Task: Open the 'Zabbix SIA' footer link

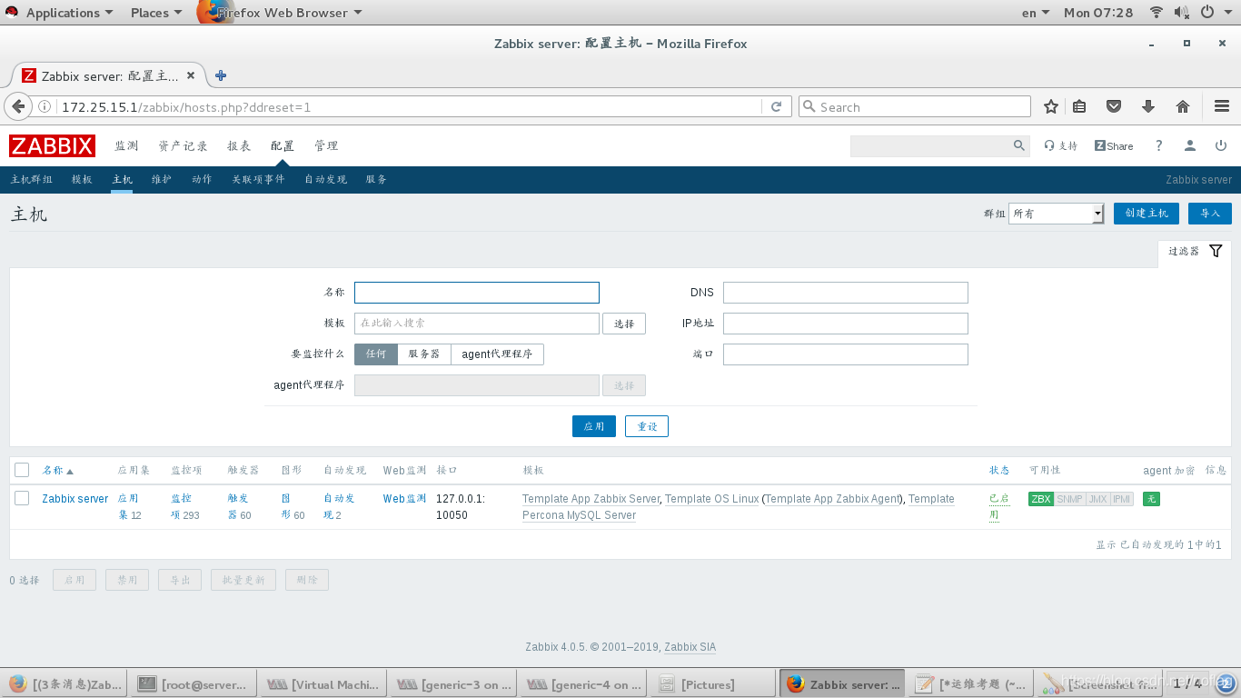Action: (x=690, y=647)
